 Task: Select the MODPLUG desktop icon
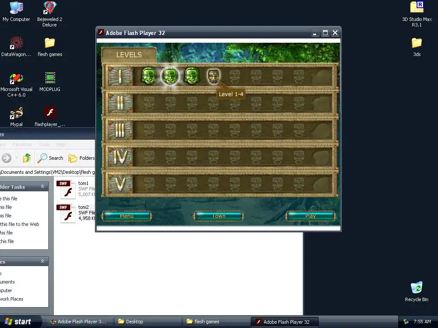click(x=50, y=82)
